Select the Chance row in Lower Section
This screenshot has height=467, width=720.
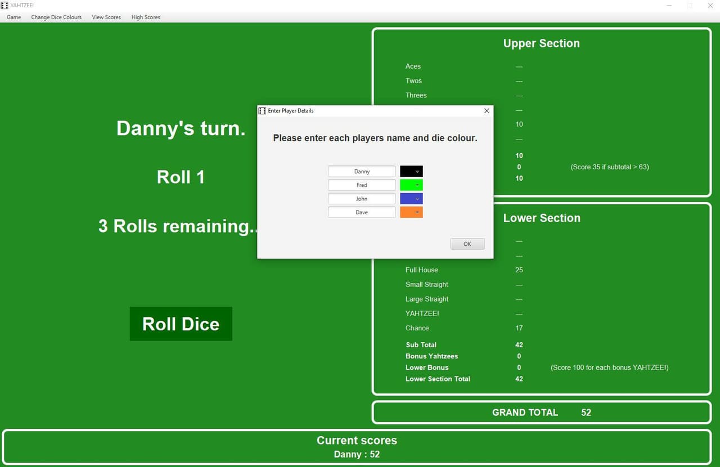click(464, 328)
